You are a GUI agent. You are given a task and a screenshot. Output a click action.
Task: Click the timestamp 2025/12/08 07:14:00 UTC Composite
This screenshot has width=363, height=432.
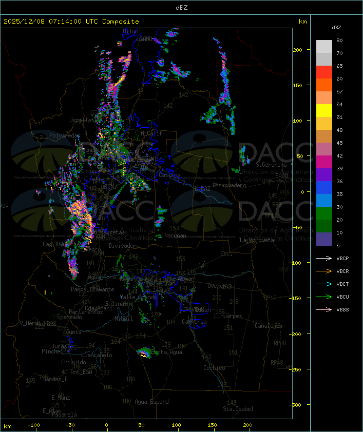71,22
